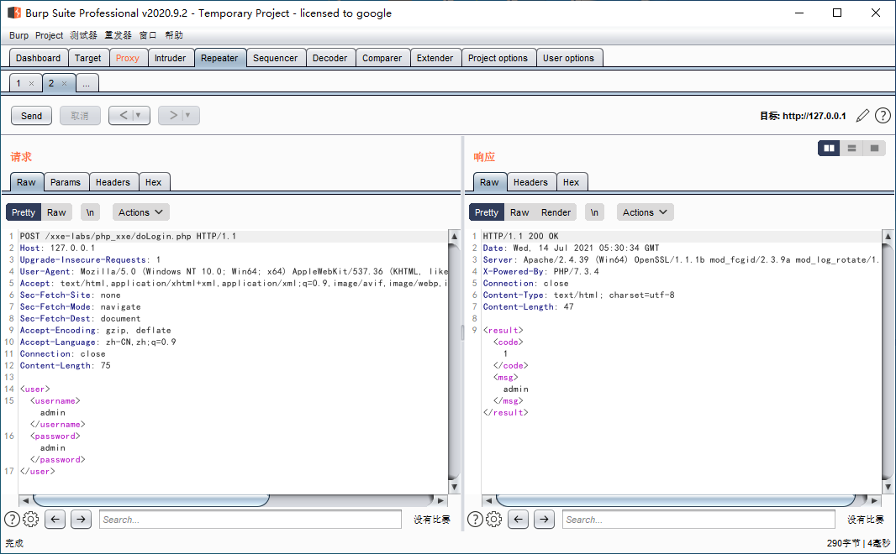Click request scrollbar down arrow

pos(454,487)
